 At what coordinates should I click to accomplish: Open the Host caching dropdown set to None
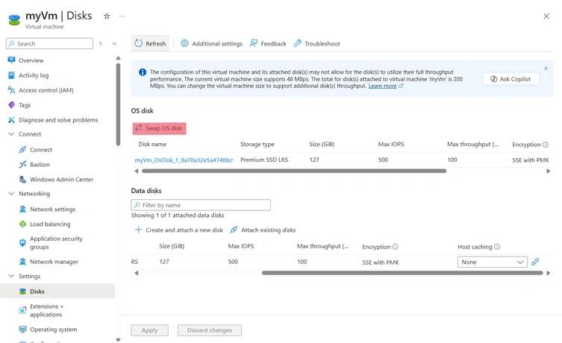[493, 262]
